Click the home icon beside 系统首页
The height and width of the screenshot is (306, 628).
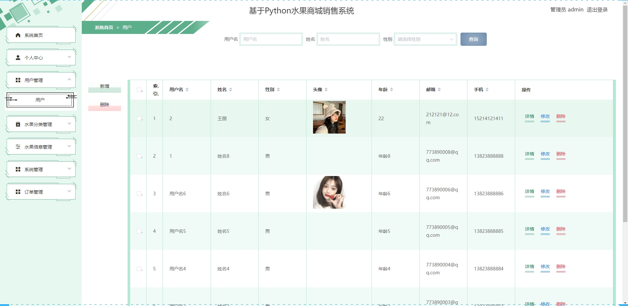click(x=18, y=35)
